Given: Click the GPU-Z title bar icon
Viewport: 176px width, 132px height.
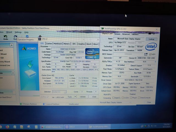Looking at the screenshot, I should coord(102,28).
